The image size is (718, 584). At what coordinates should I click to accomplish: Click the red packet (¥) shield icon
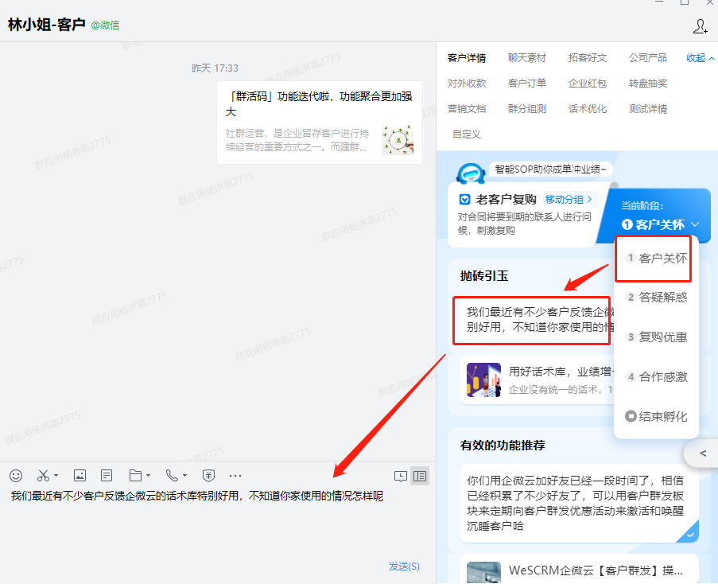pos(208,476)
